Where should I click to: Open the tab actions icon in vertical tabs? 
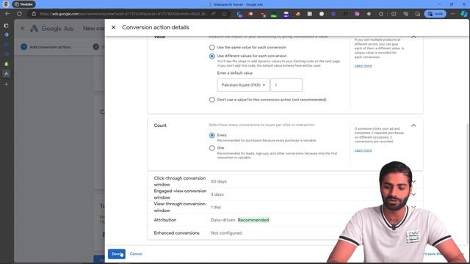click(x=7, y=26)
